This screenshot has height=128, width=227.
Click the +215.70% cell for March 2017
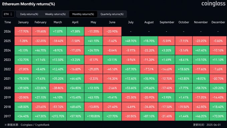coord(58,116)
